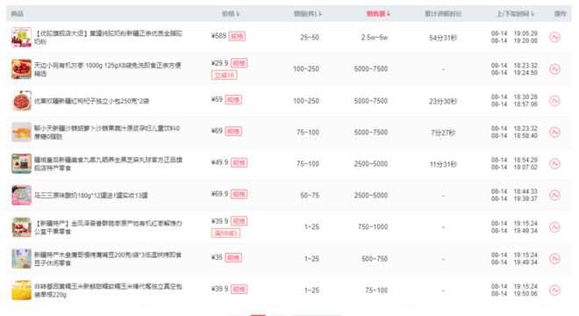Viewport: 579px width, 316px height.
Task: Click trend icon in last ¥39.9 corn row
Action: coord(554,291)
